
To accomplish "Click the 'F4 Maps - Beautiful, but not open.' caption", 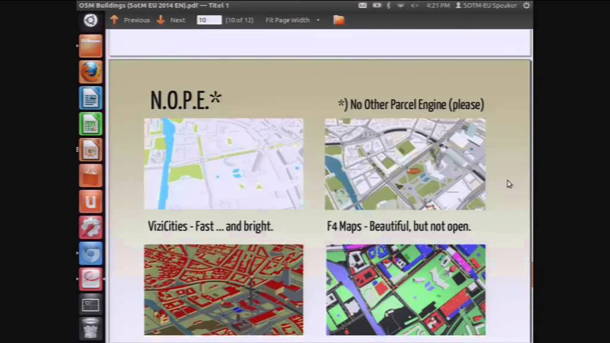I will coord(399,226).
